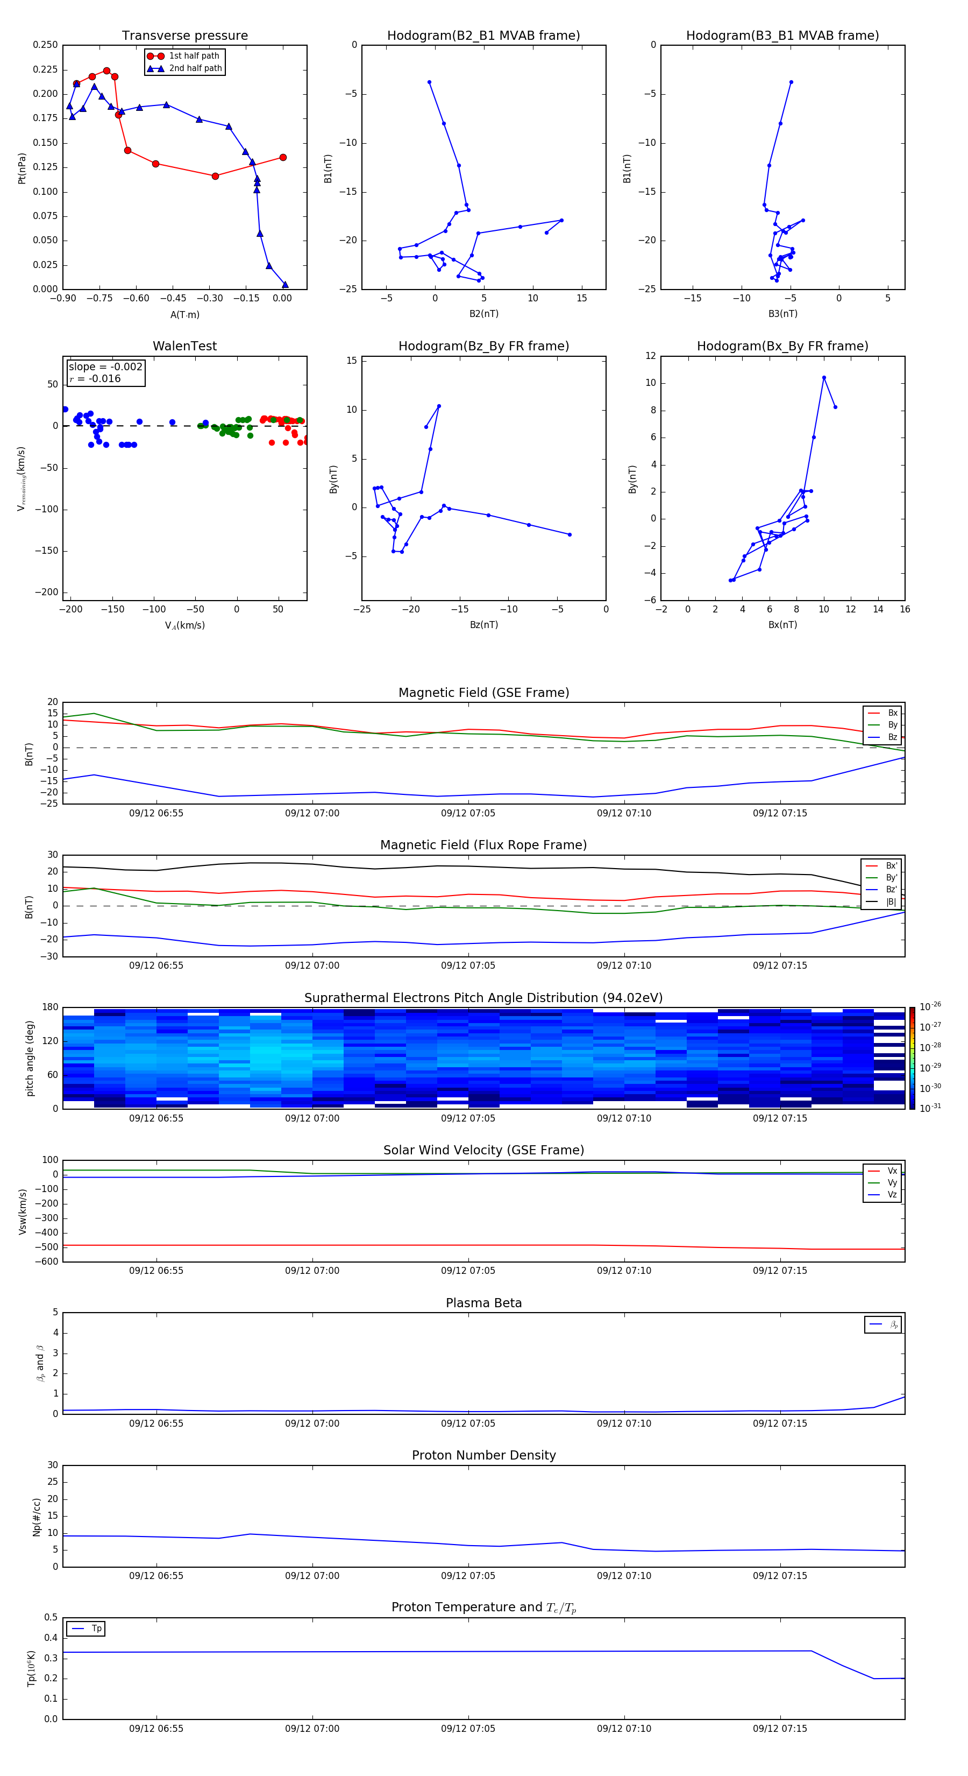Image resolution: width=968 pixels, height=1776 pixels.
Task: Click 'Hodogram(B3_B1 MVAB frame)' title
Action: tap(782, 36)
